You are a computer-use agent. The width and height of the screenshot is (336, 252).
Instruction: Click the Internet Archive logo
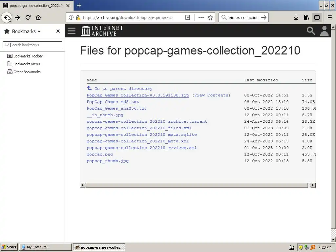[x=102, y=31]
